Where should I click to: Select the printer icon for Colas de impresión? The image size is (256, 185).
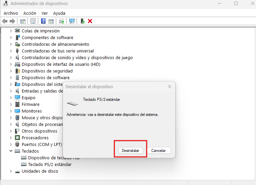[x=17, y=31]
